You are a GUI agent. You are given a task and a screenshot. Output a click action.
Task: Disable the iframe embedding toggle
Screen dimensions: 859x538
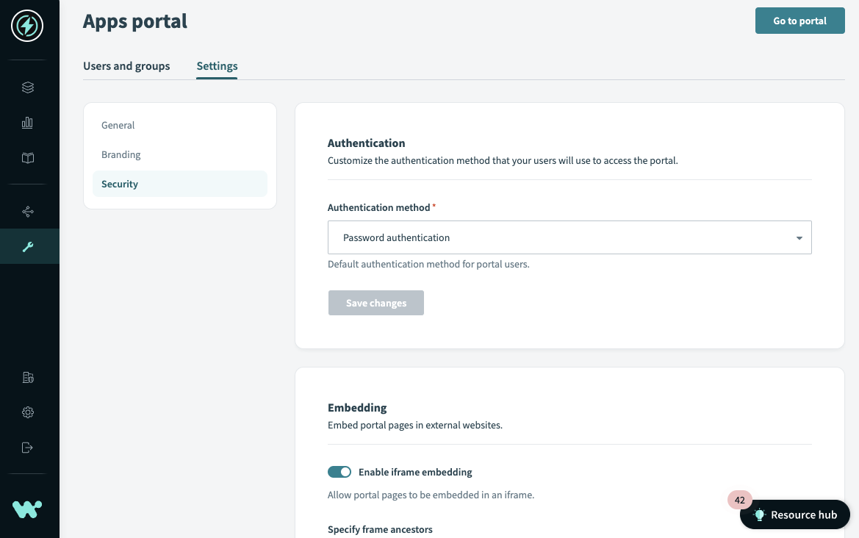(339, 472)
